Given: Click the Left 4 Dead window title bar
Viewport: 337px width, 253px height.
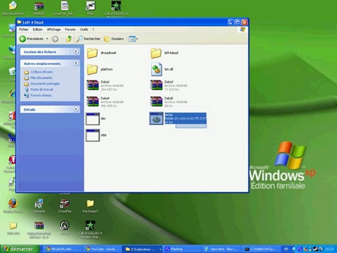Looking at the screenshot, I should (120, 22).
